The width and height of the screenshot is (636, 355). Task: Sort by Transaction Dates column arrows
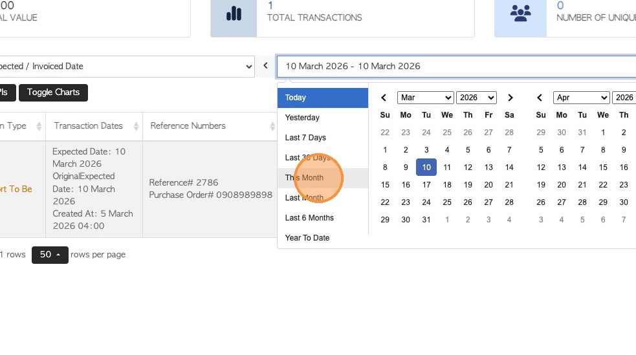(137, 126)
